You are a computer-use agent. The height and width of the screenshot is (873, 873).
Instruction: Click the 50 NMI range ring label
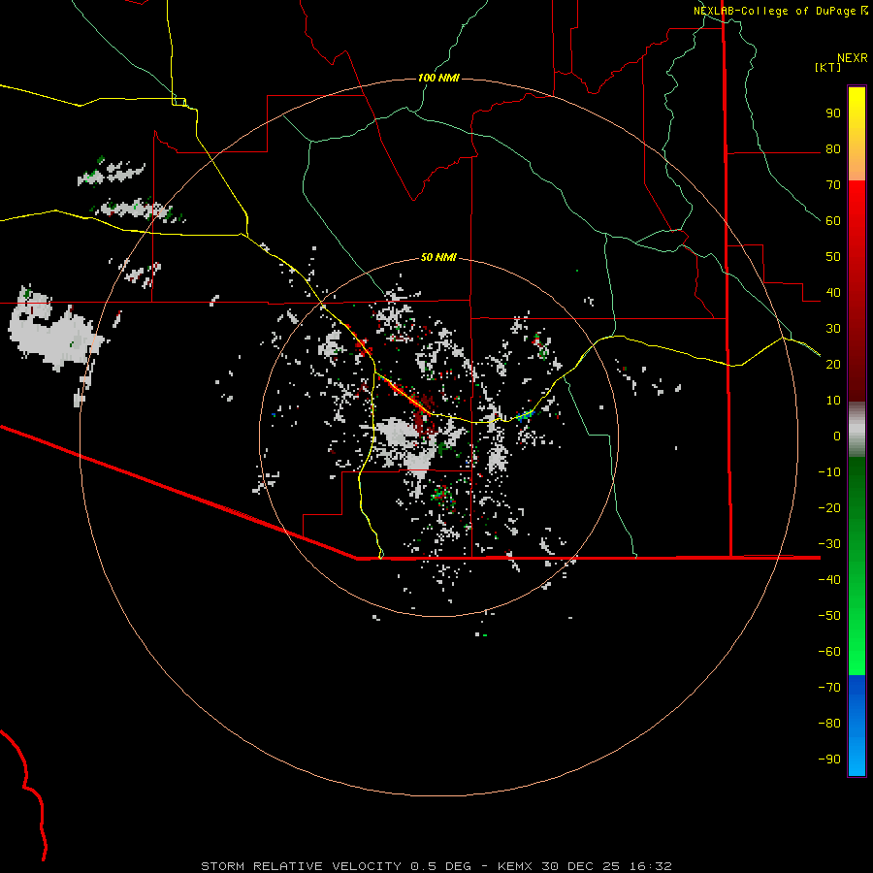pos(438,257)
